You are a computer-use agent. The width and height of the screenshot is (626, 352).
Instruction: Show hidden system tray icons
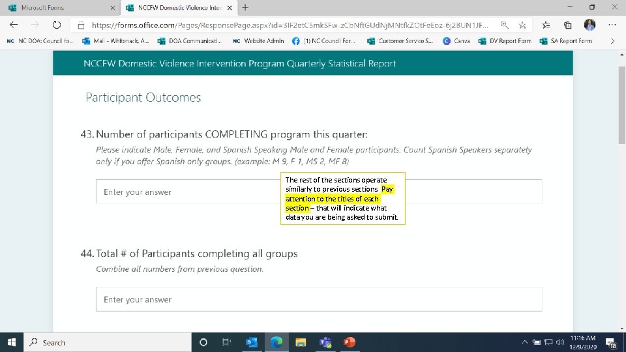(x=524, y=342)
